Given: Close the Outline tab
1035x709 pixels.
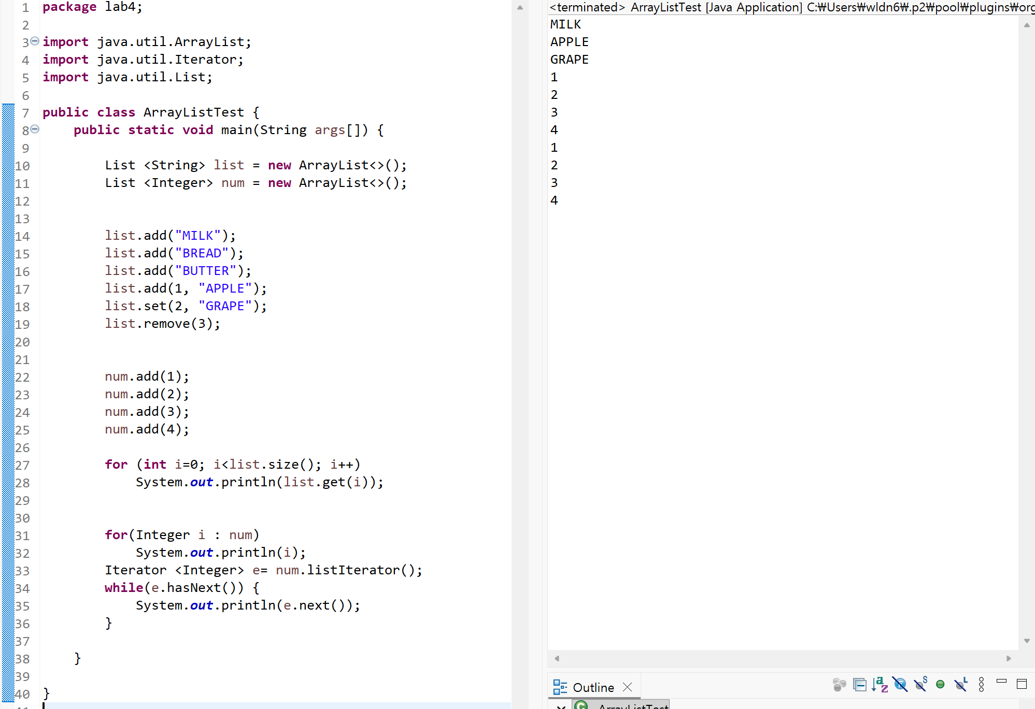Looking at the screenshot, I should [x=628, y=687].
